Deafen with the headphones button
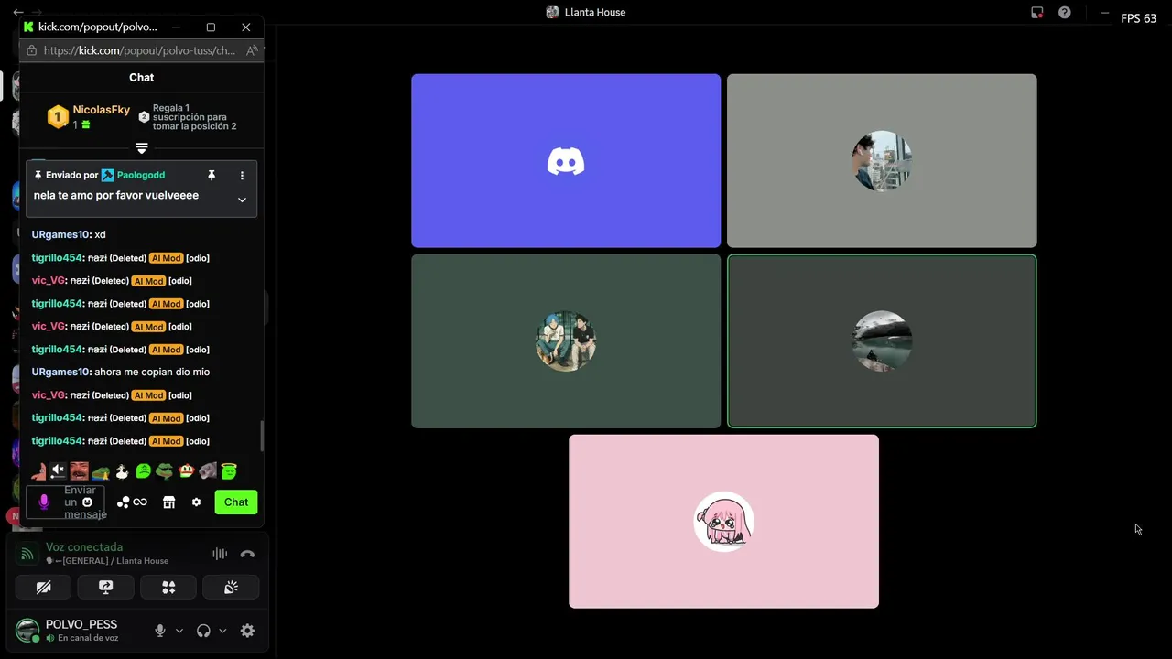Image resolution: width=1172 pixels, height=659 pixels. pyautogui.click(x=203, y=631)
